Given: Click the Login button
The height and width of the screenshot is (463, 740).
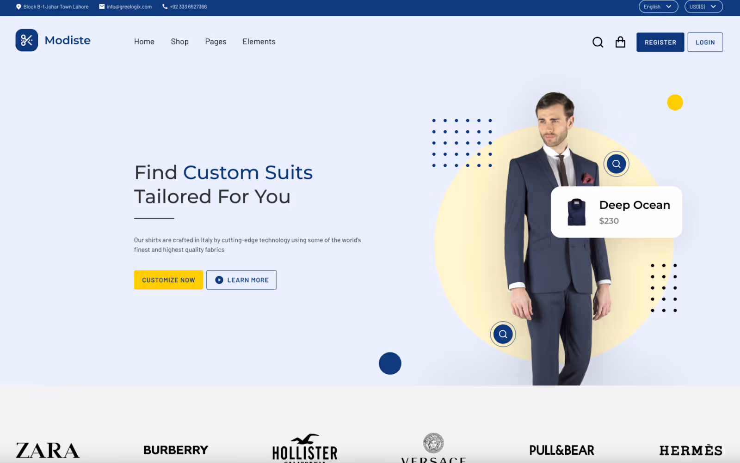Looking at the screenshot, I should [705, 42].
